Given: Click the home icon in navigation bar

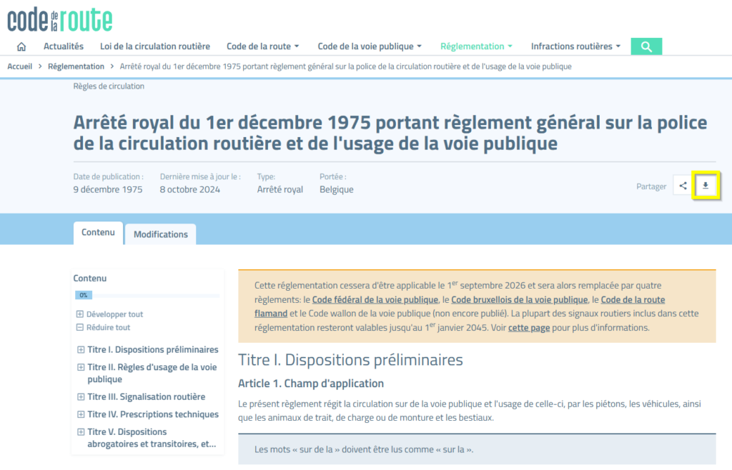Looking at the screenshot, I should (x=21, y=46).
